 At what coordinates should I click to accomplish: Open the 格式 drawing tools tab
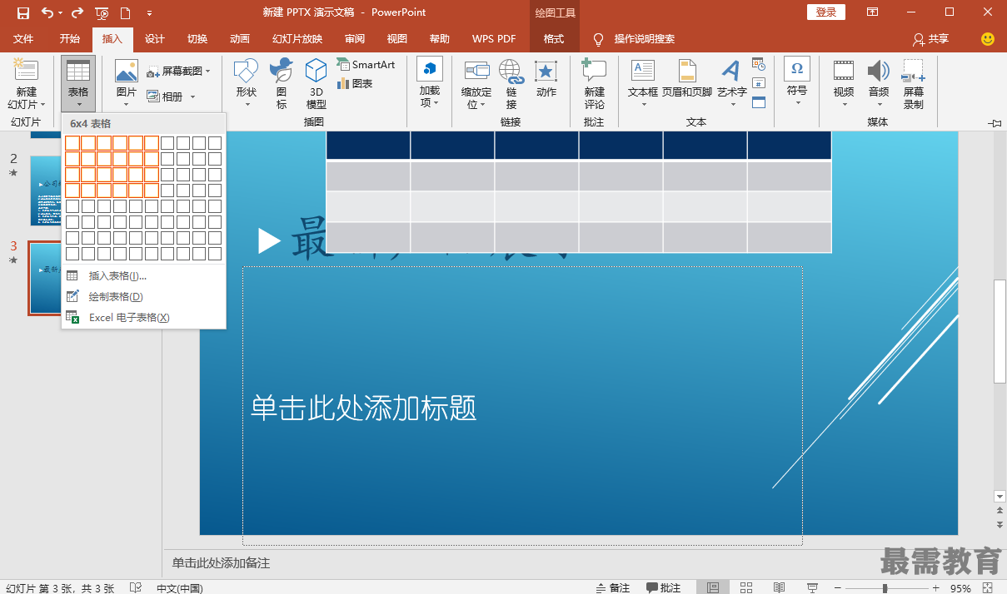click(x=553, y=39)
